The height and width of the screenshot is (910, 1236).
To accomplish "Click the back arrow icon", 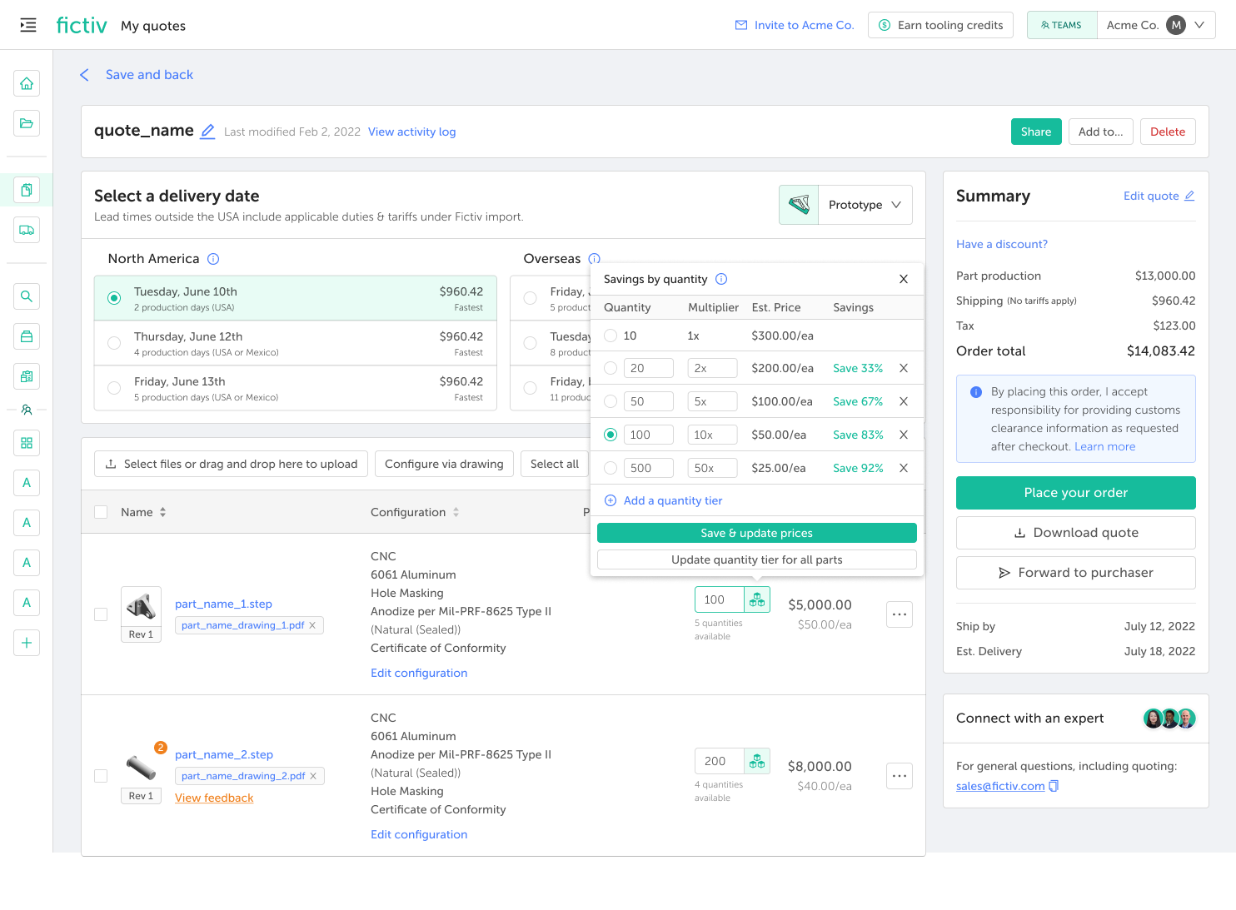I will (x=84, y=75).
